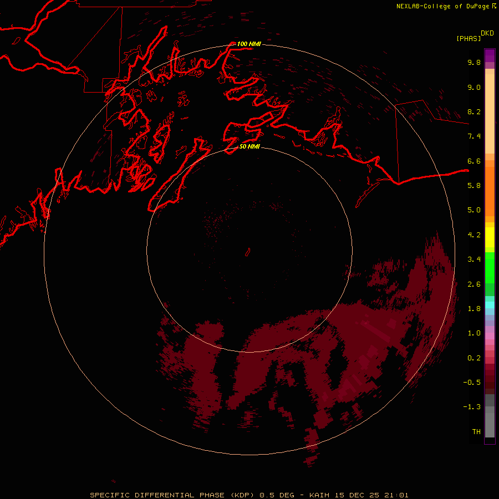The image size is (499, 499).
Task: Click the pink swatch beside 1.0
Action: (x=490, y=335)
